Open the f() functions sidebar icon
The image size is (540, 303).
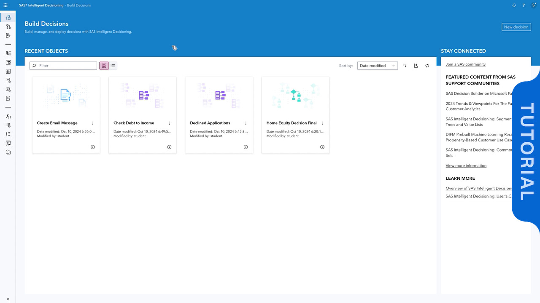coord(8,116)
